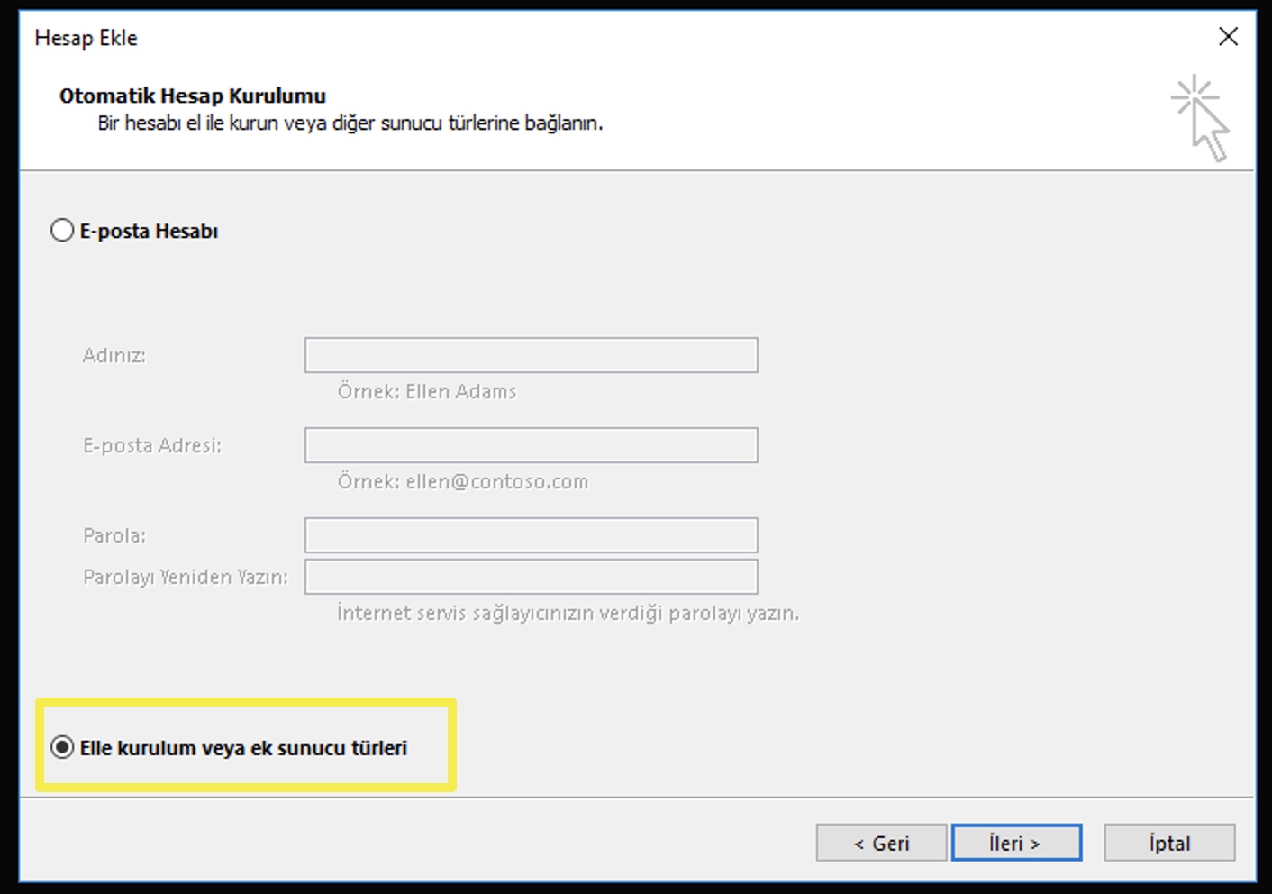Click the İnternet servis sağlayıcınızın parola hint
Viewport: 1272px width, 894px height.
[568, 614]
